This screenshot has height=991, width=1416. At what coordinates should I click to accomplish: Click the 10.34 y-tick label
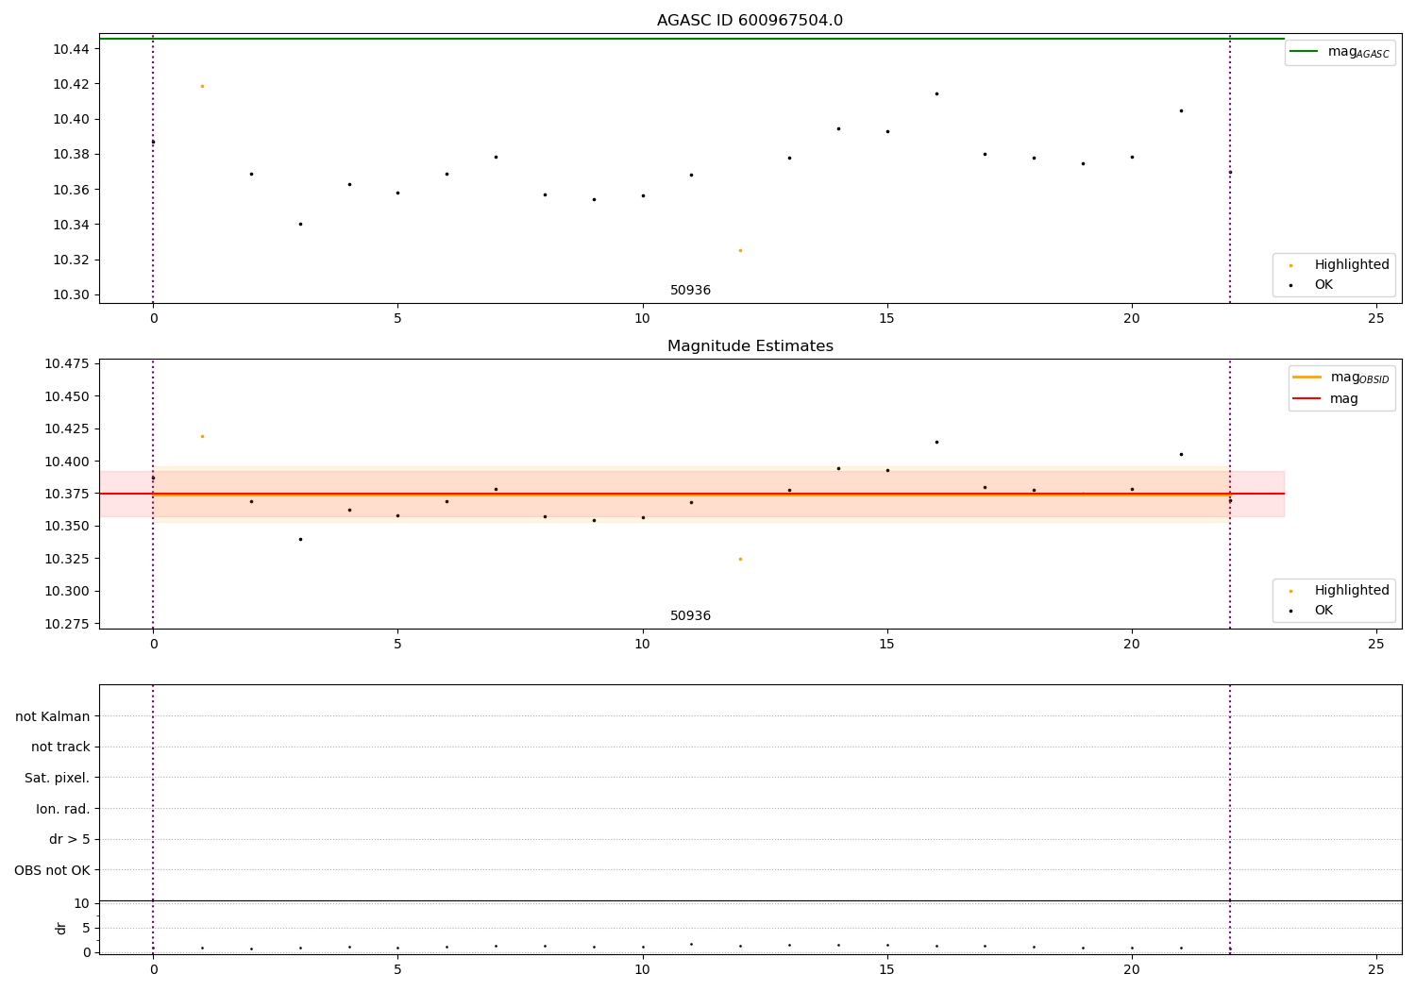coord(71,225)
